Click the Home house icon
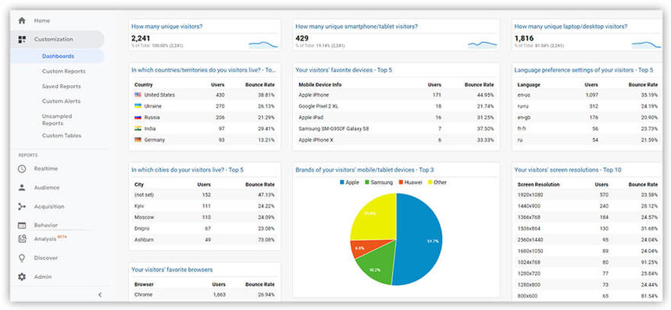 point(22,20)
